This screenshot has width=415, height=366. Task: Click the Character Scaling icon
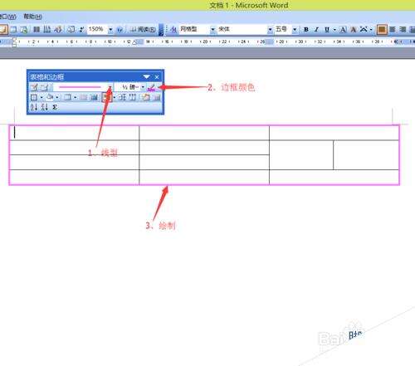pyautogui.click(x=364, y=29)
